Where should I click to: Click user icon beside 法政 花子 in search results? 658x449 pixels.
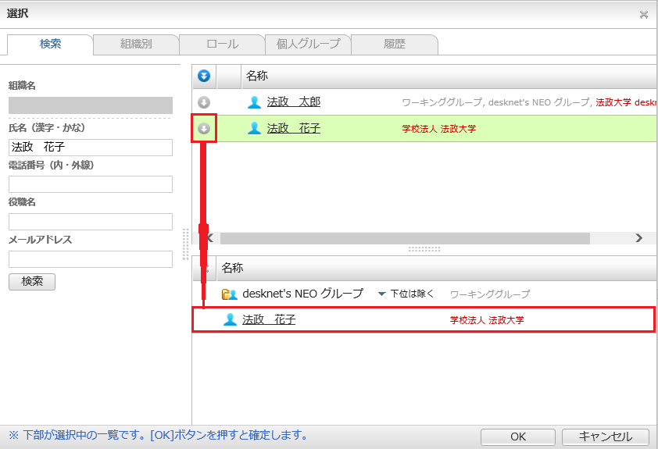(254, 128)
